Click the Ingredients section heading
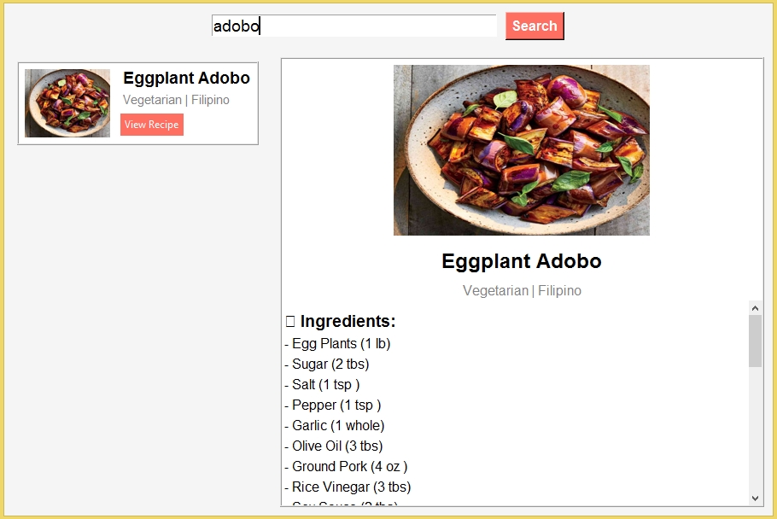 coord(348,322)
